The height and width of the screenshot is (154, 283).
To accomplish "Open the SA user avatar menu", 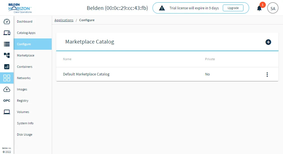I will pos(273,8).
